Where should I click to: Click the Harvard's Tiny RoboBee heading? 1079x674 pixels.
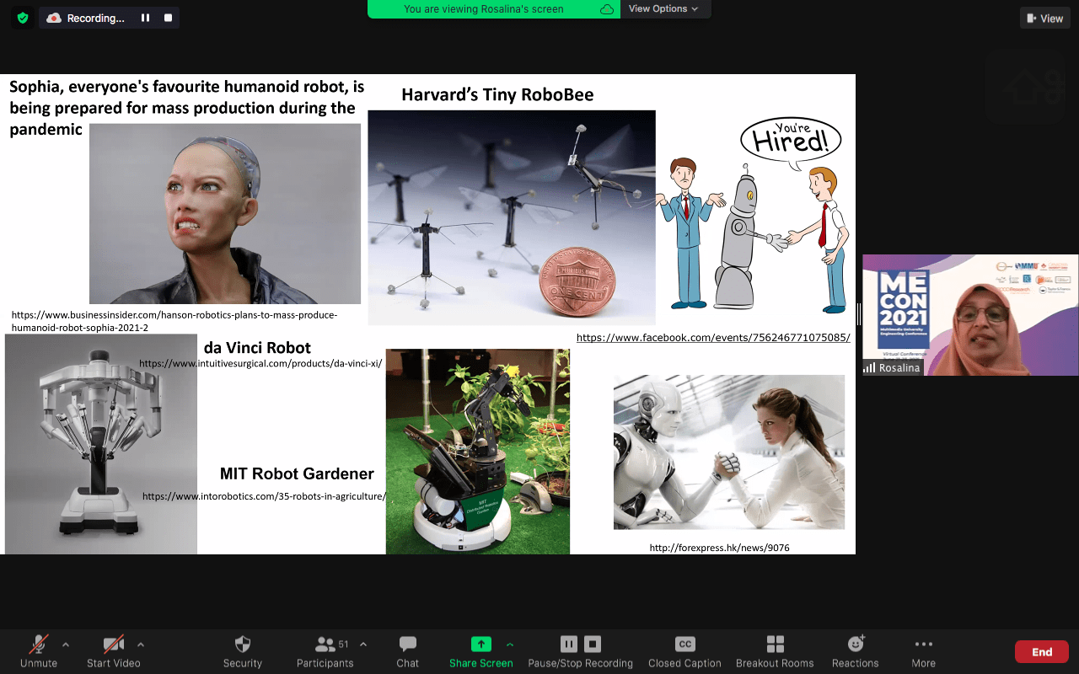(x=497, y=94)
